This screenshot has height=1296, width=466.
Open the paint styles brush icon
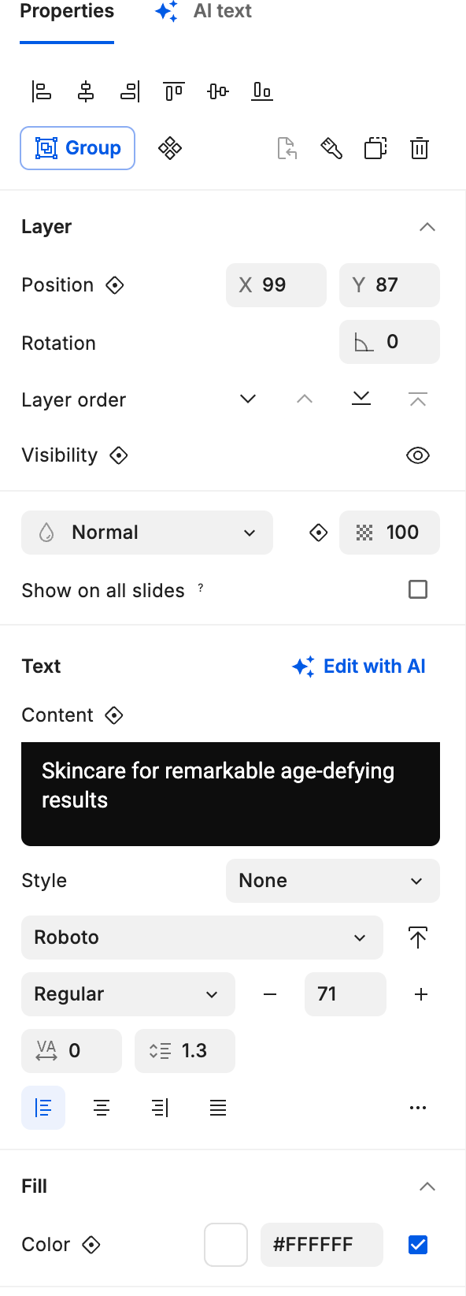(331, 148)
